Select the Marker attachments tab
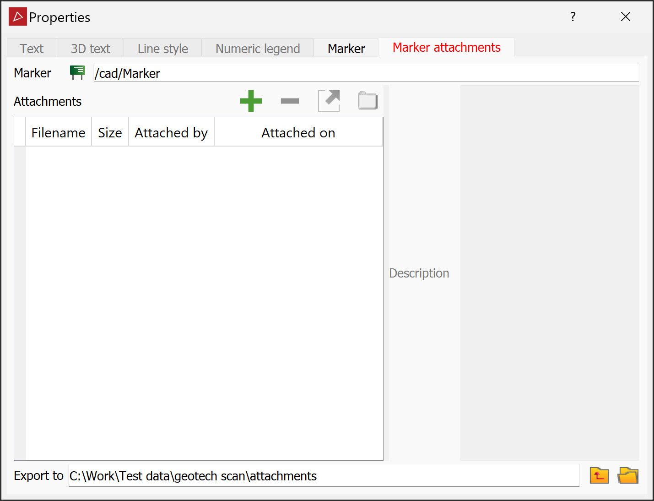 pyautogui.click(x=446, y=47)
